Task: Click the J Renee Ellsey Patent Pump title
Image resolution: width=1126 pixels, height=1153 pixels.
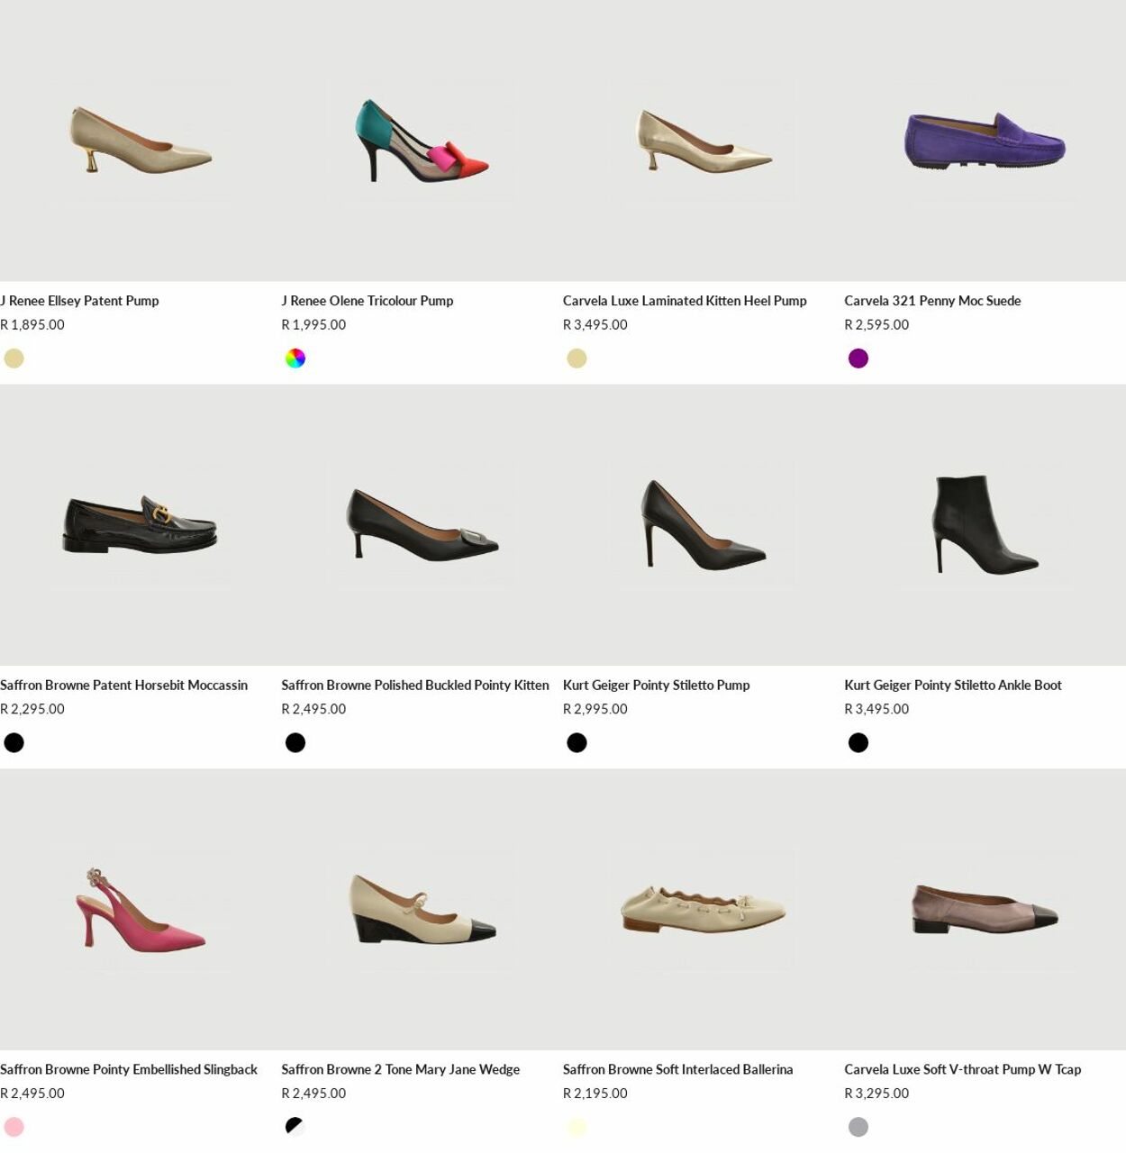Action: [79, 301]
